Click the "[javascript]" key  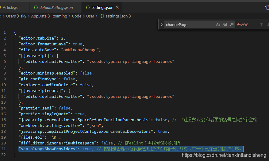coord(35,56)
